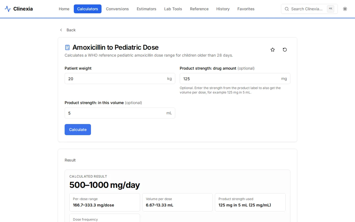
Task: Click the mL unit label in volume field
Action: [x=169, y=113]
